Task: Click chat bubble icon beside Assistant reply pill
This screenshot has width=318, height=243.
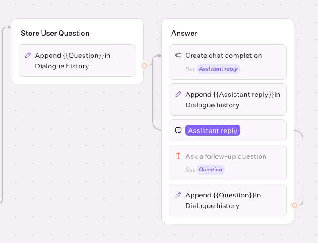Action: (x=178, y=130)
